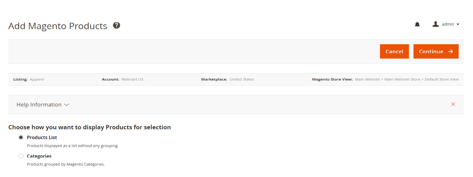Click the Help Information heading text
Viewport: 473px width, 177px height.
tap(39, 105)
